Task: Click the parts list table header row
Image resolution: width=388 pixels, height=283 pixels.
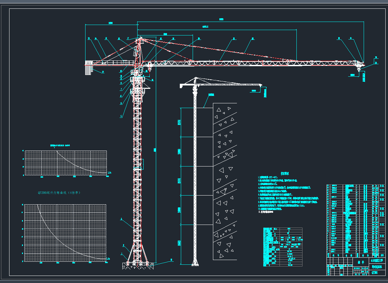Action: [356, 256]
